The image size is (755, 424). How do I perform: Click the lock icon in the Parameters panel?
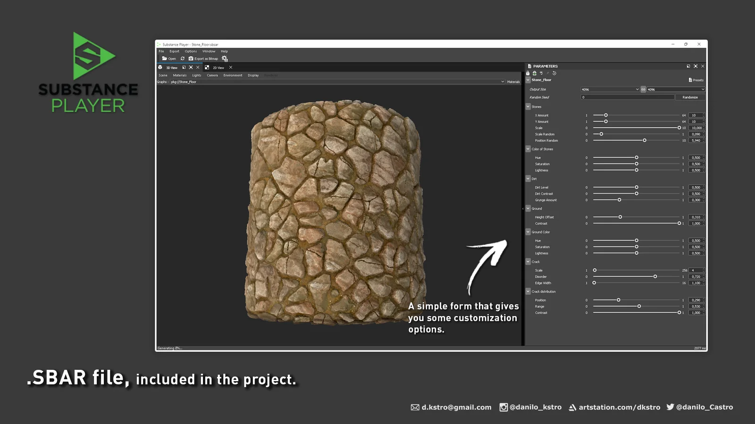(x=528, y=73)
